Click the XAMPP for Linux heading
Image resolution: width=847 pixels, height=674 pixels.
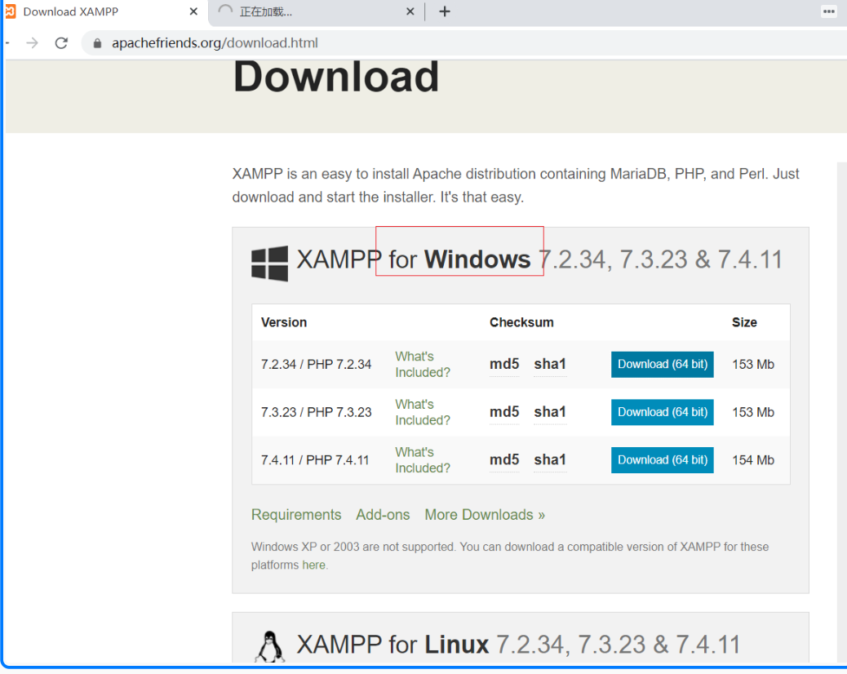pos(519,645)
